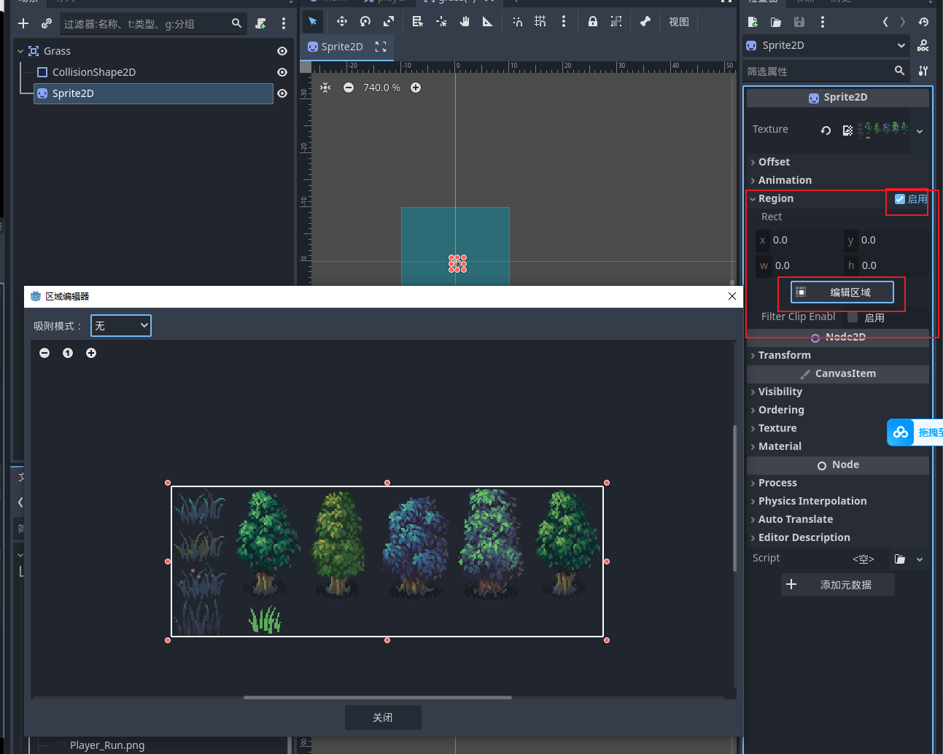Enable Filter Clip checkbox
This screenshot has height=754, width=943.
pyautogui.click(x=853, y=317)
